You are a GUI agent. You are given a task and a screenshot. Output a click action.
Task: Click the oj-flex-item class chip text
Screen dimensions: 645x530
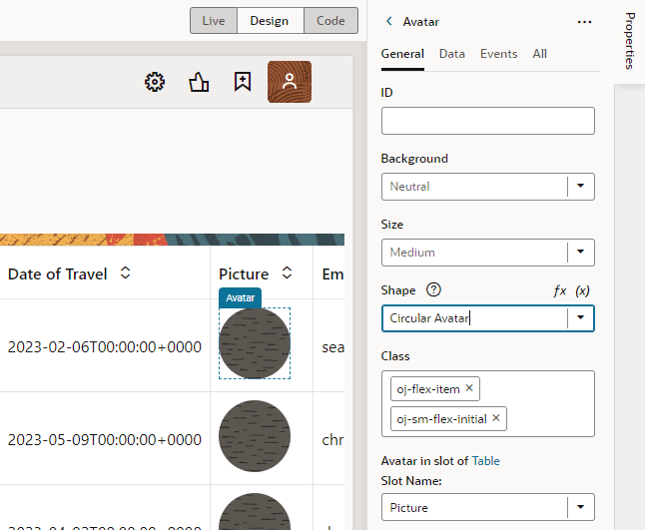pos(427,389)
